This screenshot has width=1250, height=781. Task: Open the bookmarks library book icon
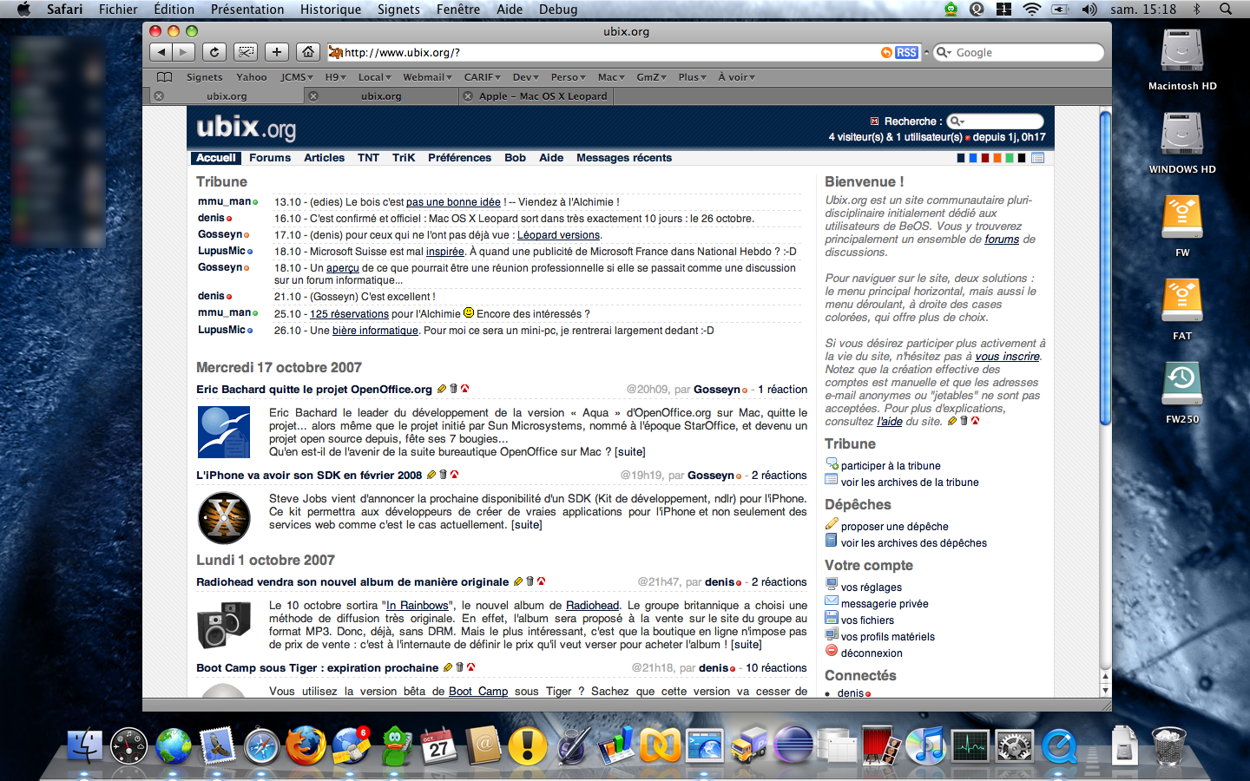164,77
